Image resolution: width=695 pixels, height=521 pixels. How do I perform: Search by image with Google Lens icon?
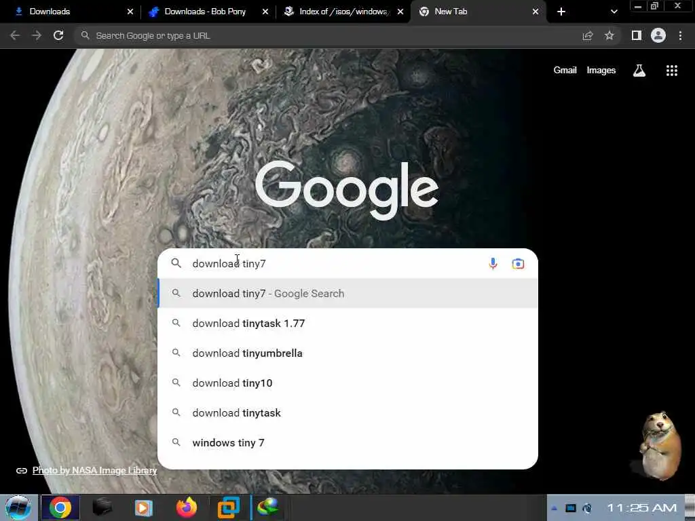(518, 264)
